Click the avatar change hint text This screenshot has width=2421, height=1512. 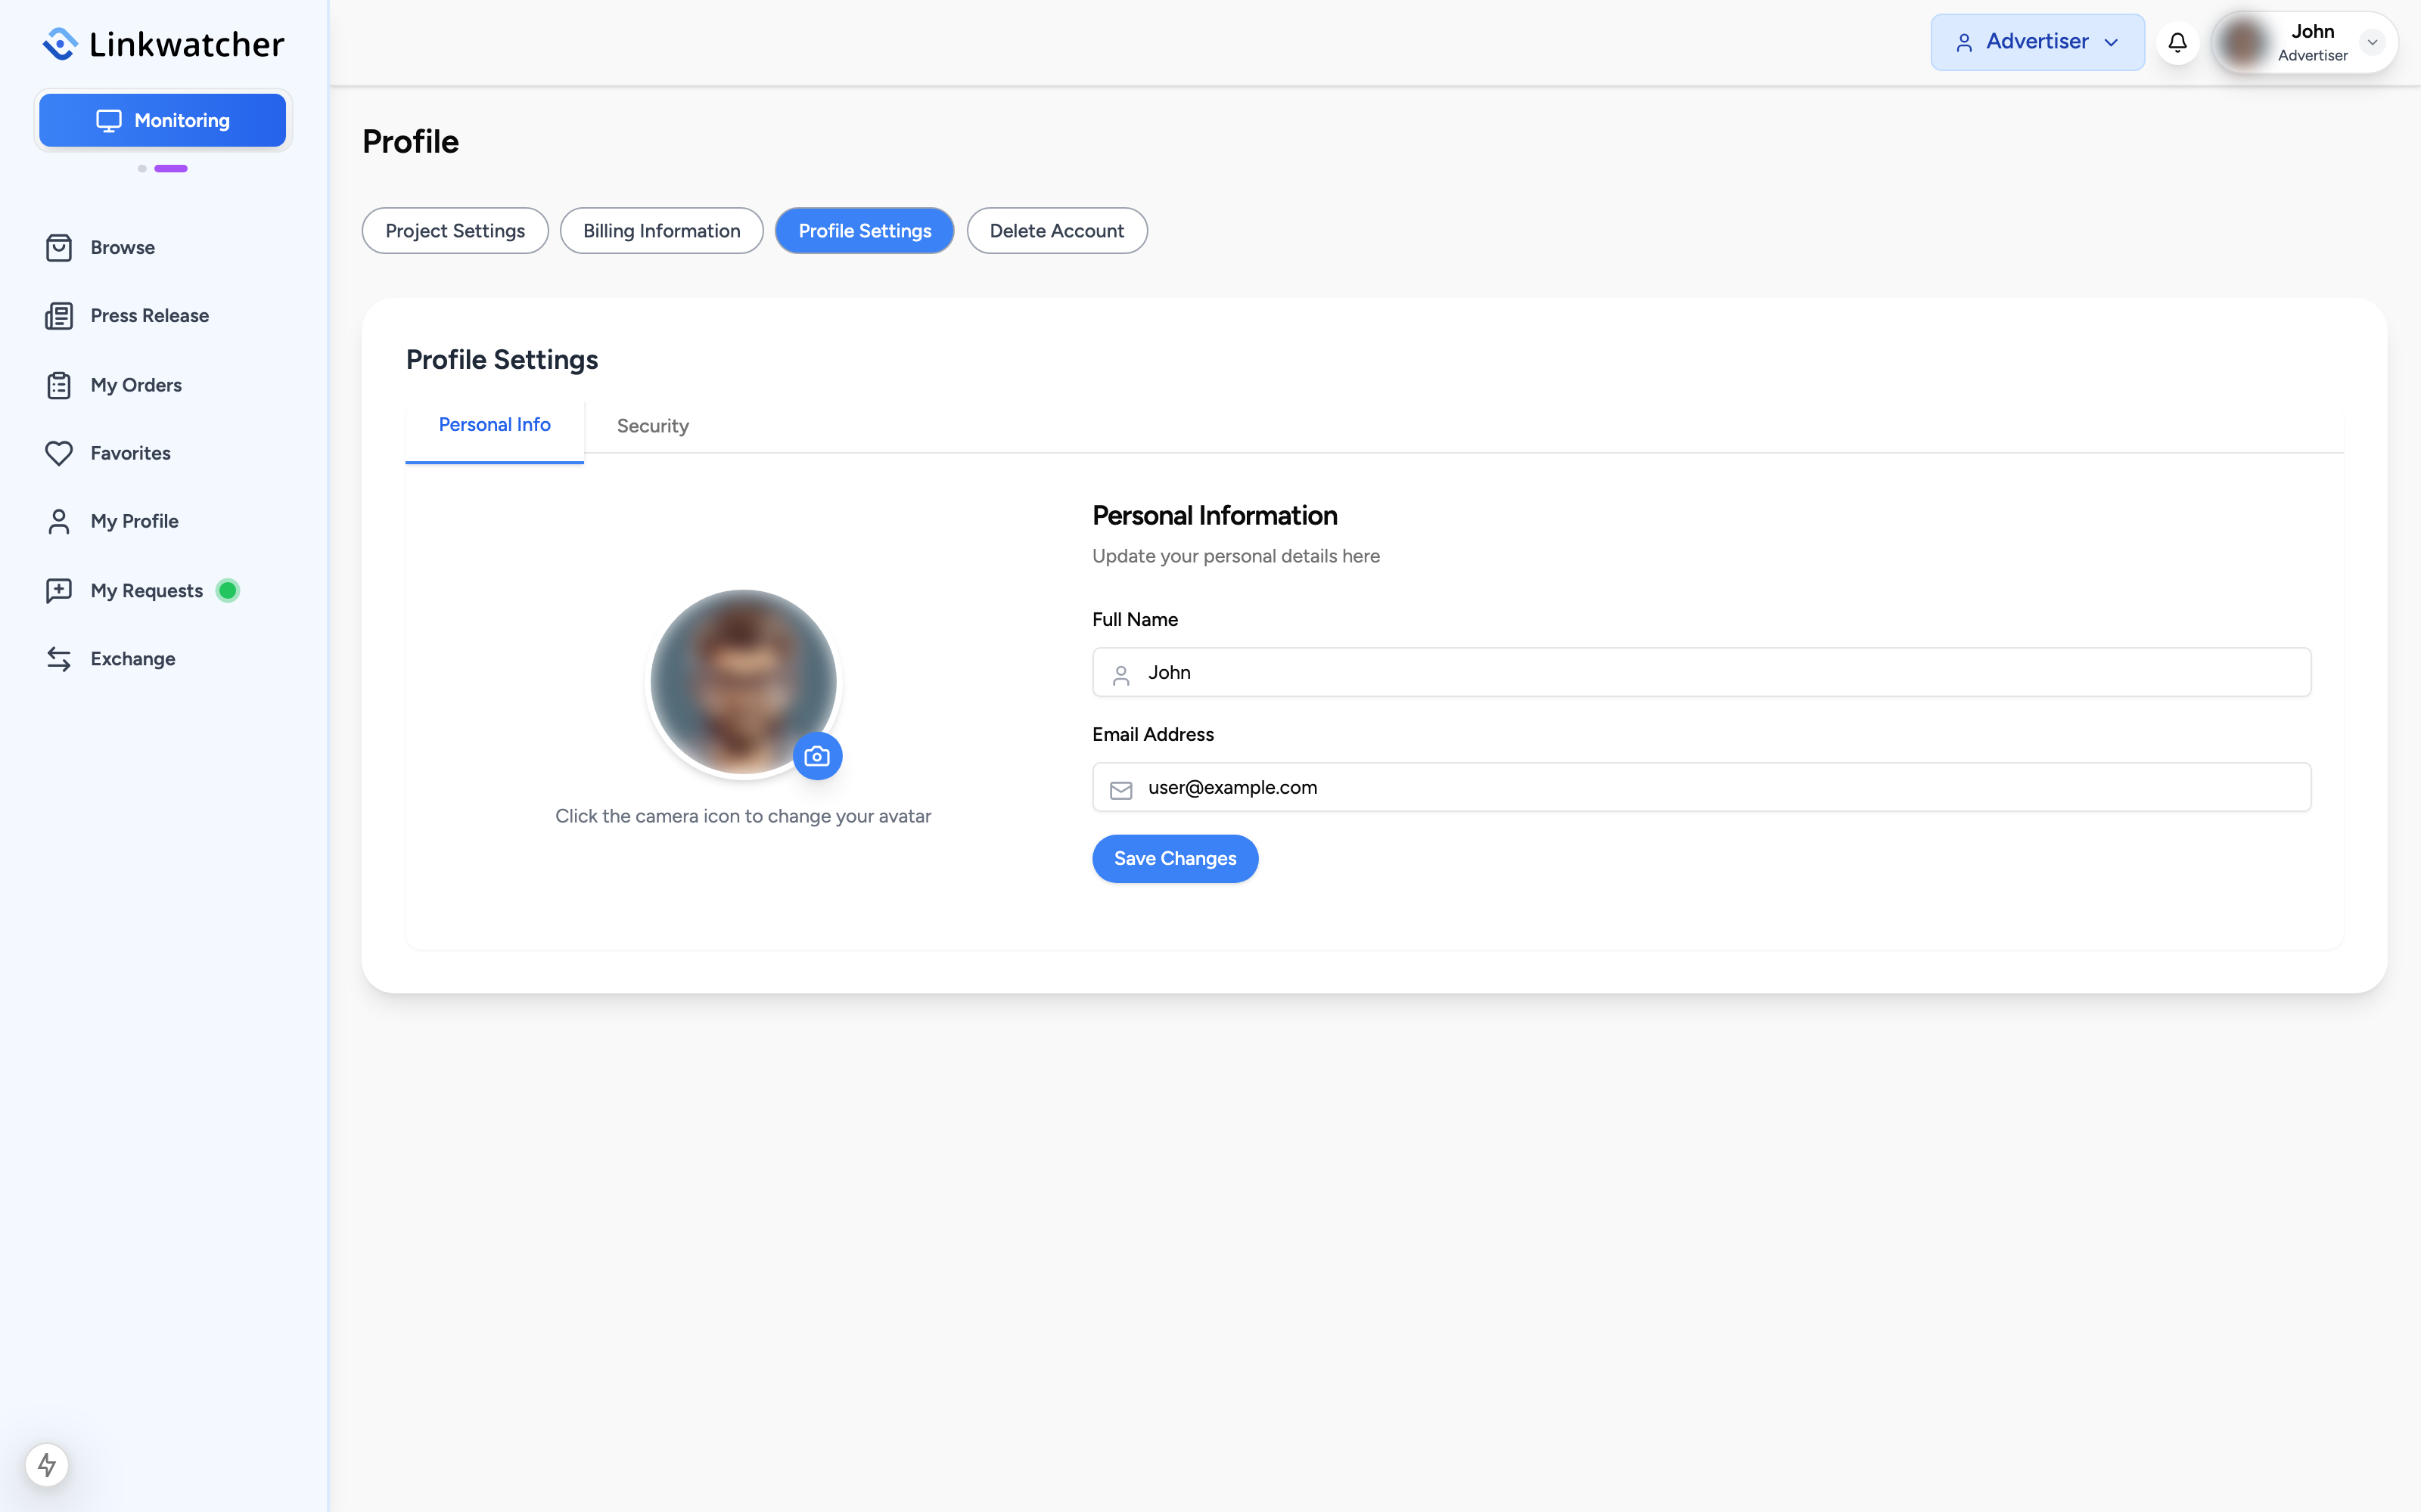(x=743, y=816)
